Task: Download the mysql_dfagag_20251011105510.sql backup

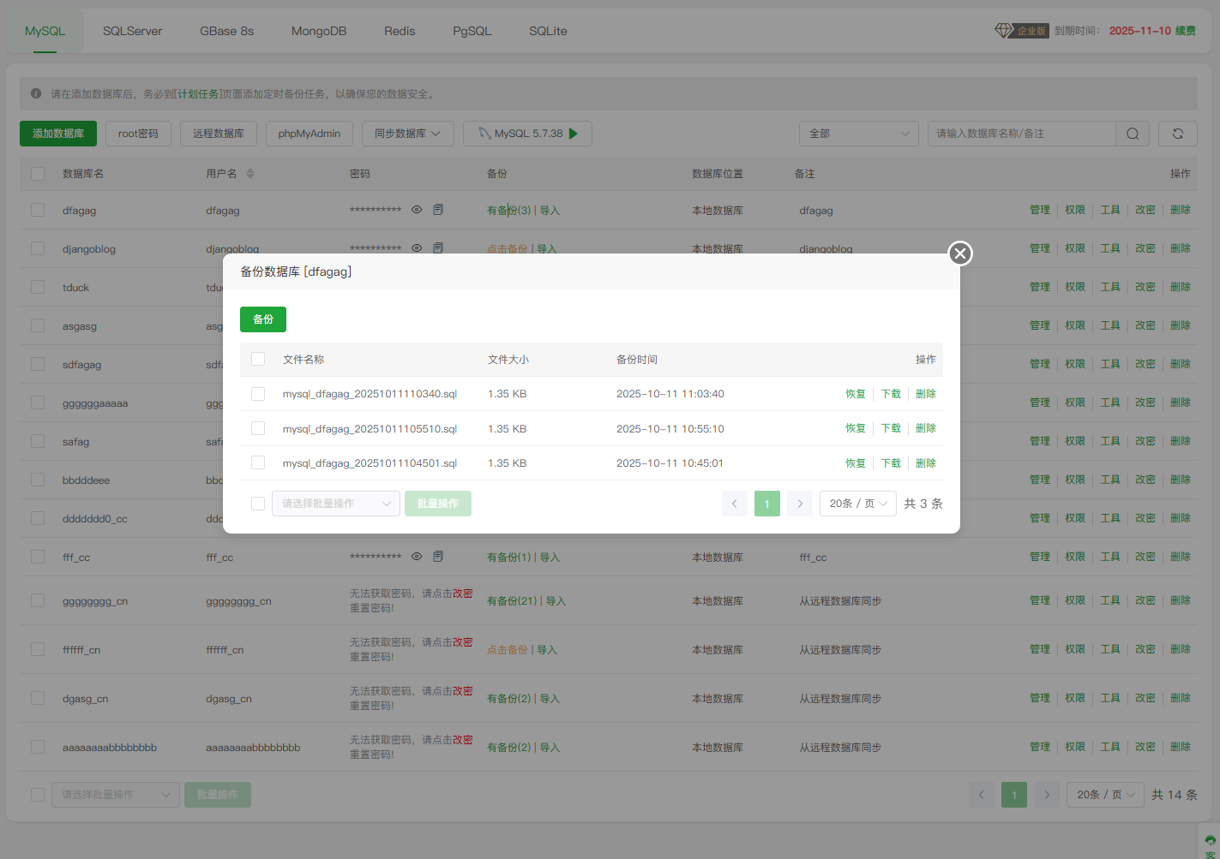Action: (891, 428)
